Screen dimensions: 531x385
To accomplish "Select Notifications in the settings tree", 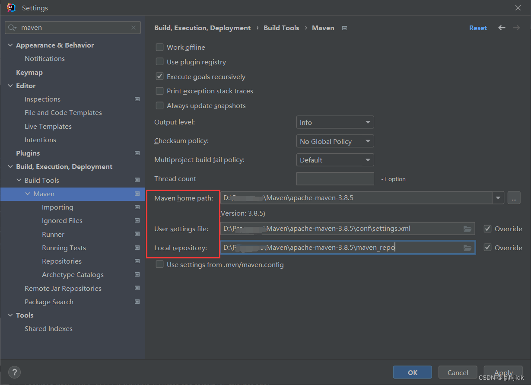I will (45, 58).
